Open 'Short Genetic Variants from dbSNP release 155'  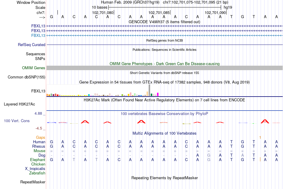point(164,73)
